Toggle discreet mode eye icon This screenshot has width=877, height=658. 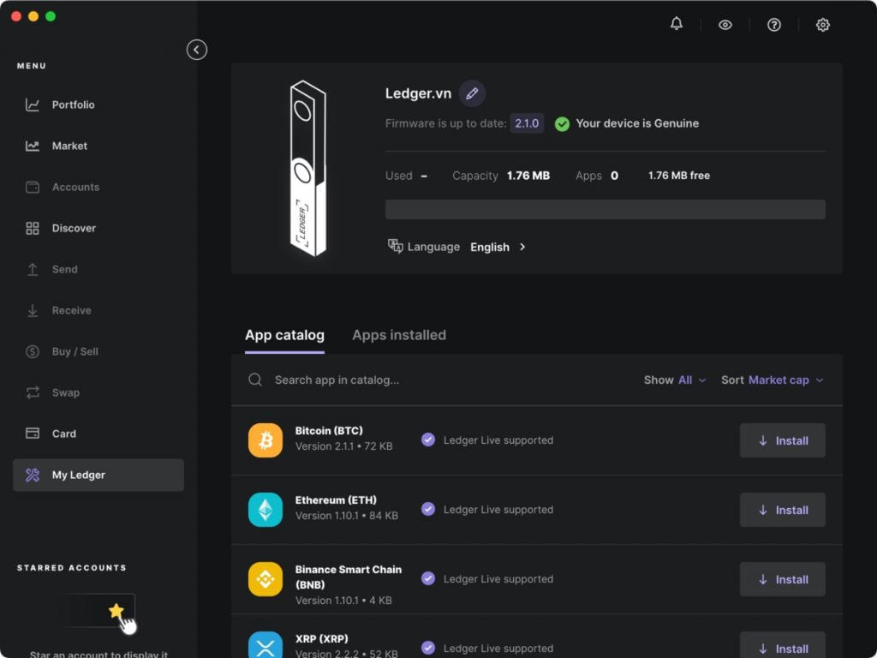click(725, 25)
